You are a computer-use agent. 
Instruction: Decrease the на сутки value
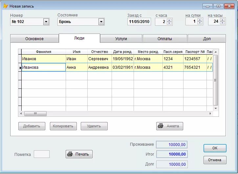(200, 23)
